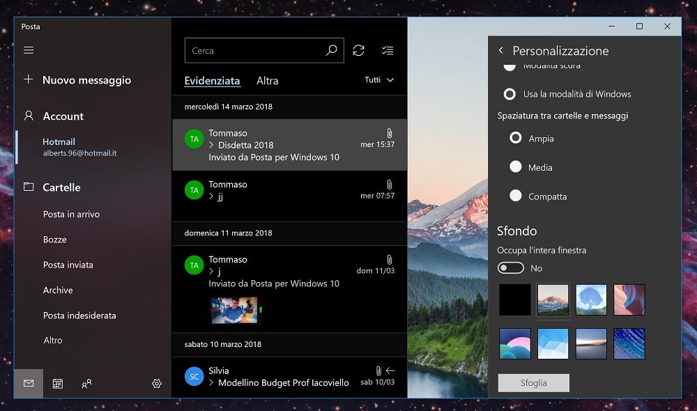The width and height of the screenshot is (697, 411).
Task: Click the plus icon for Nuovo messaggio
Action: (x=29, y=79)
